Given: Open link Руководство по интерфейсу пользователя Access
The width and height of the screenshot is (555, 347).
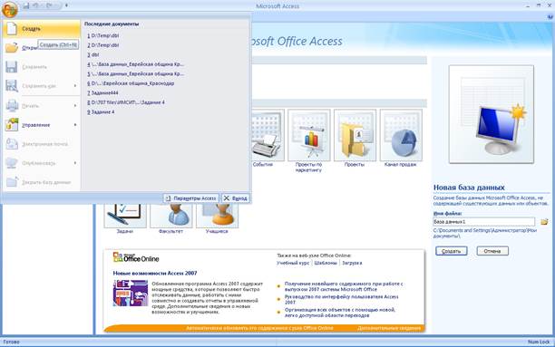Looking at the screenshot, I should tap(342, 300).
